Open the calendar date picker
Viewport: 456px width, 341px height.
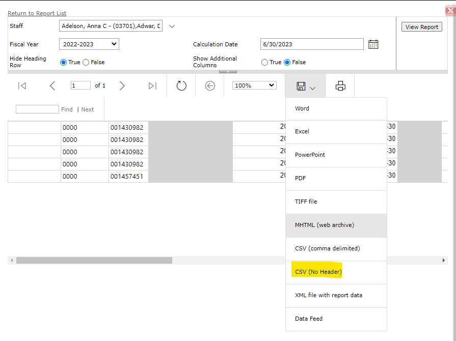coord(373,44)
